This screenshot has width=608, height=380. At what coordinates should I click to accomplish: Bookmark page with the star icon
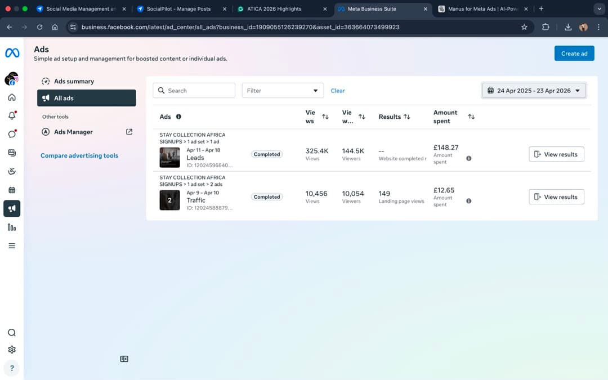[524, 27]
